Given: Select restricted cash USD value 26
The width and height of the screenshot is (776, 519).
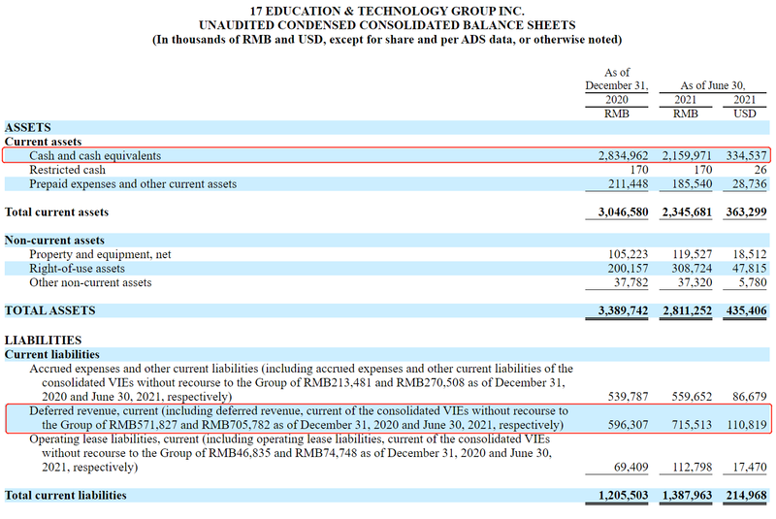Looking at the screenshot, I should point(760,170).
